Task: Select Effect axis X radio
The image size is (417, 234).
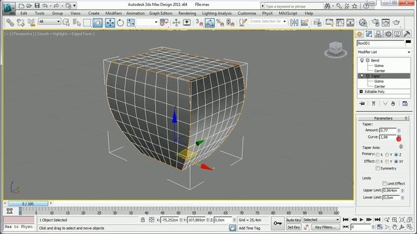Action: [x=377, y=161]
